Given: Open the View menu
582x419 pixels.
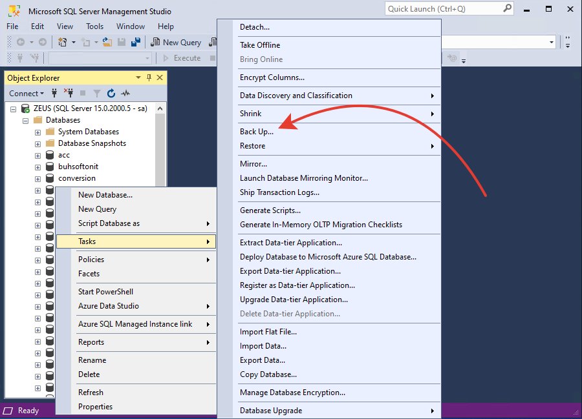Looking at the screenshot, I should pos(64,26).
